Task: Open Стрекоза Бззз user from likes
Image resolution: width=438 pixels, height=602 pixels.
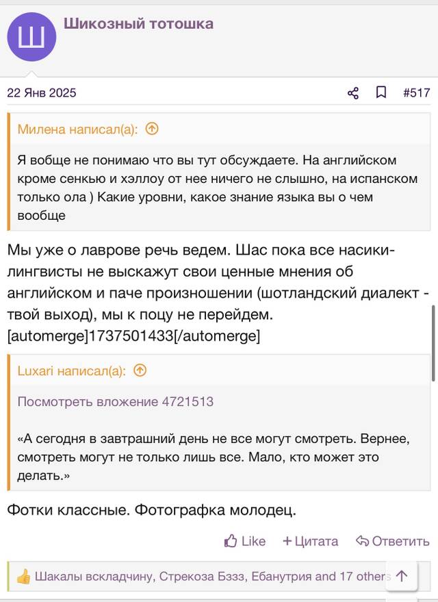Action: coord(203,576)
